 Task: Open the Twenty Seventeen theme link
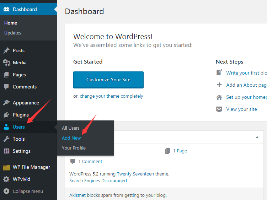click(x=135, y=174)
